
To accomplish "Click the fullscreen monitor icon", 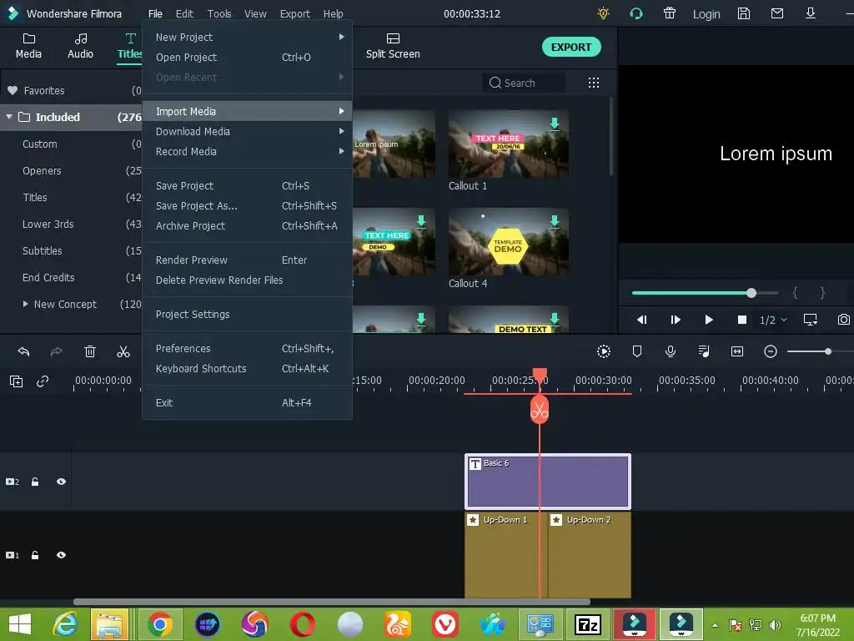I will click(x=811, y=320).
